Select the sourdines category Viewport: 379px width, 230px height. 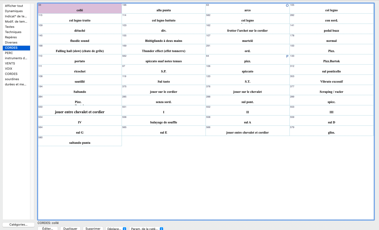point(12,79)
